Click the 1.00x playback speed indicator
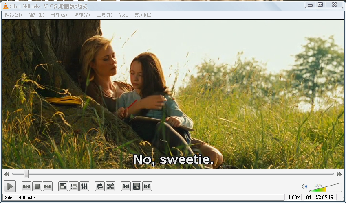Screen dimensions: 346x203 click(x=294, y=197)
